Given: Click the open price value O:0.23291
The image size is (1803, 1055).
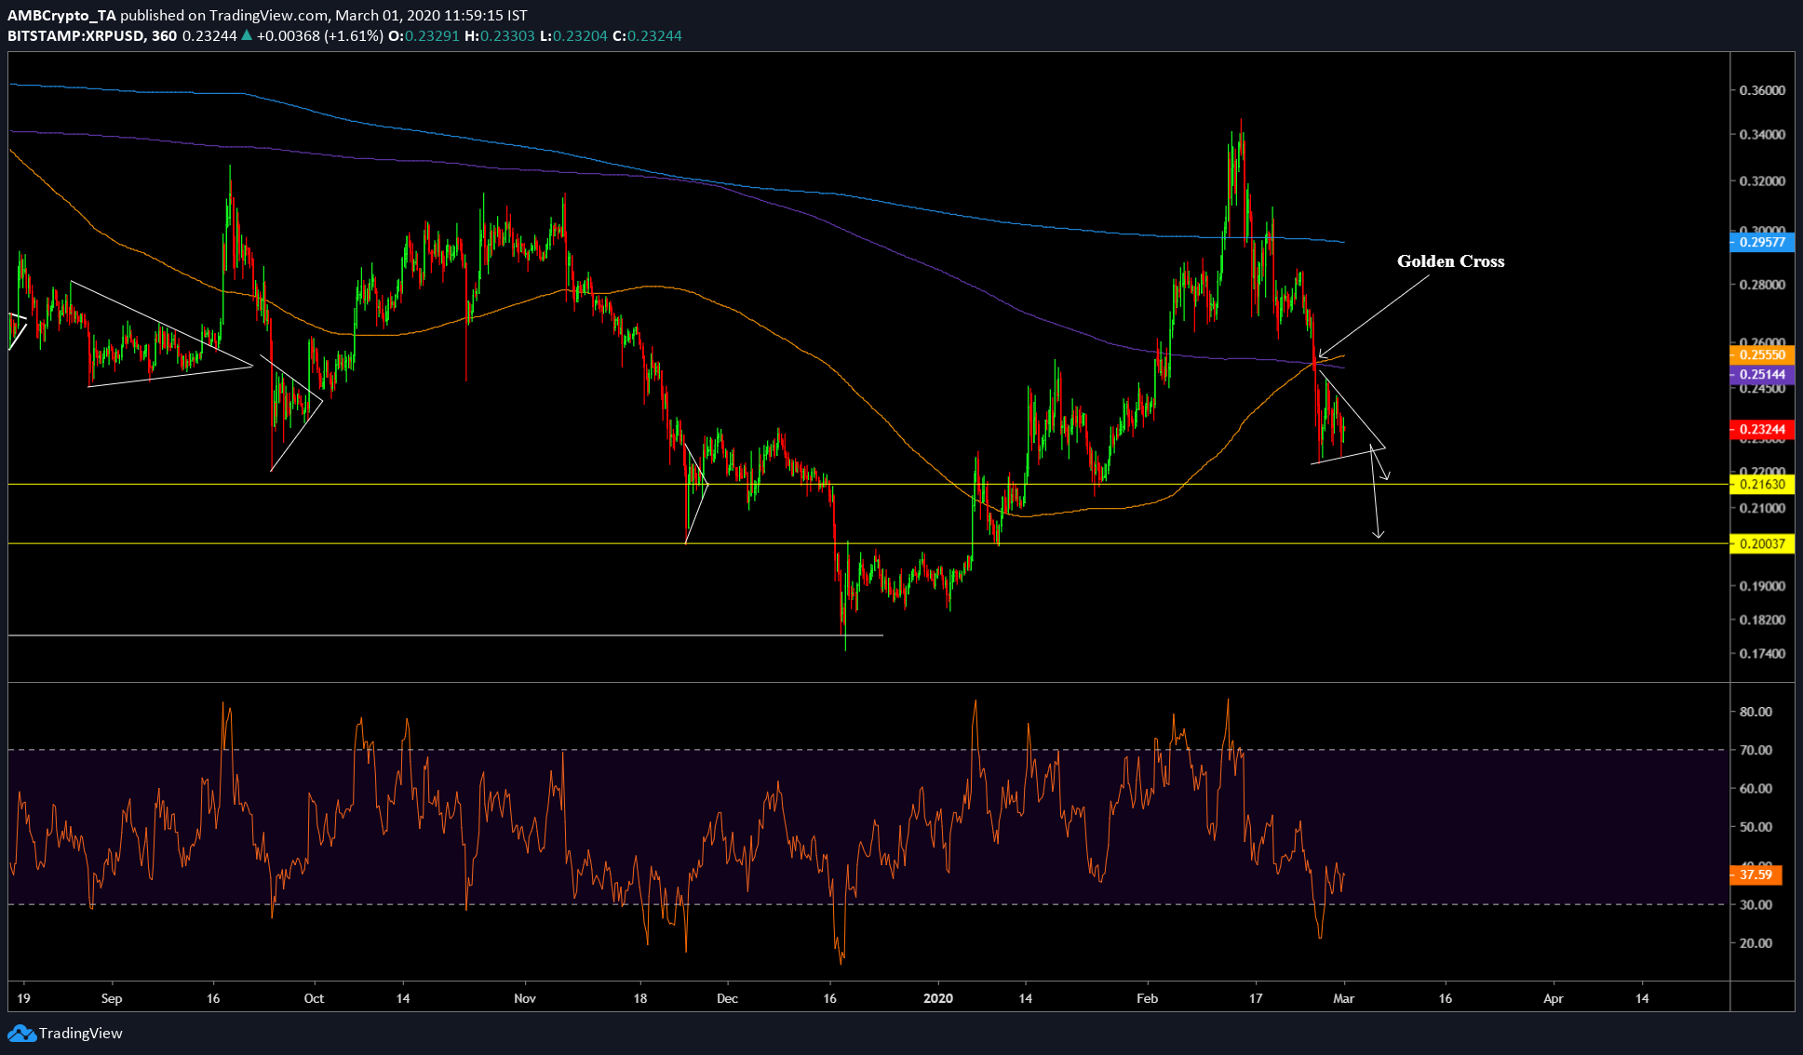Looking at the screenshot, I should (x=424, y=35).
